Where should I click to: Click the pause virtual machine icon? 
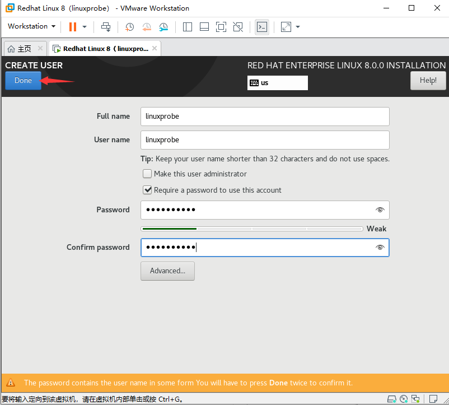click(73, 27)
